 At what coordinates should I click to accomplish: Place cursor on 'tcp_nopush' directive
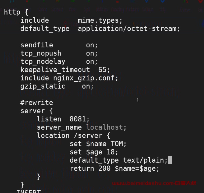pos(41,53)
